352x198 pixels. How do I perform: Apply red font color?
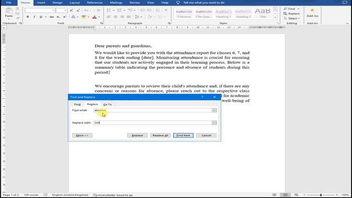click(95, 17)
